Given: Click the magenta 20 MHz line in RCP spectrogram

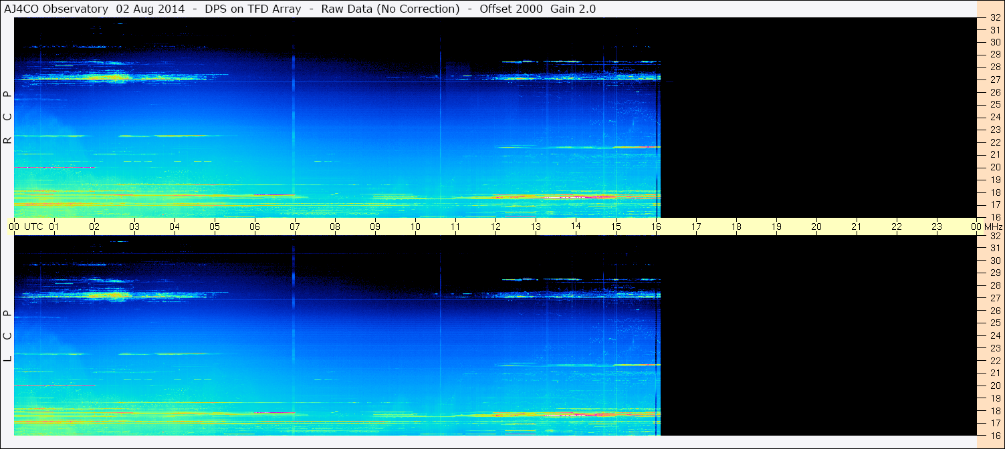Looking at the screenshot, I should tap(54, 167).
